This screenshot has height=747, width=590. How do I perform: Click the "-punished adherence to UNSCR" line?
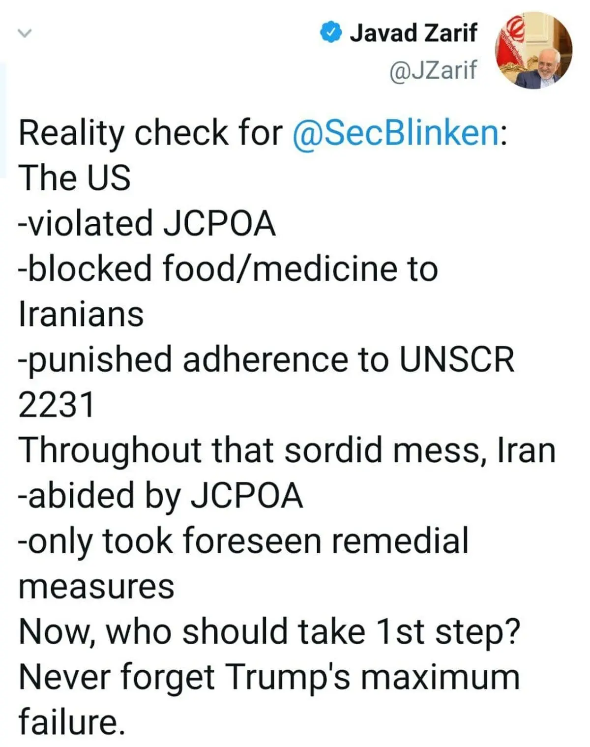[x=266, y=359]
